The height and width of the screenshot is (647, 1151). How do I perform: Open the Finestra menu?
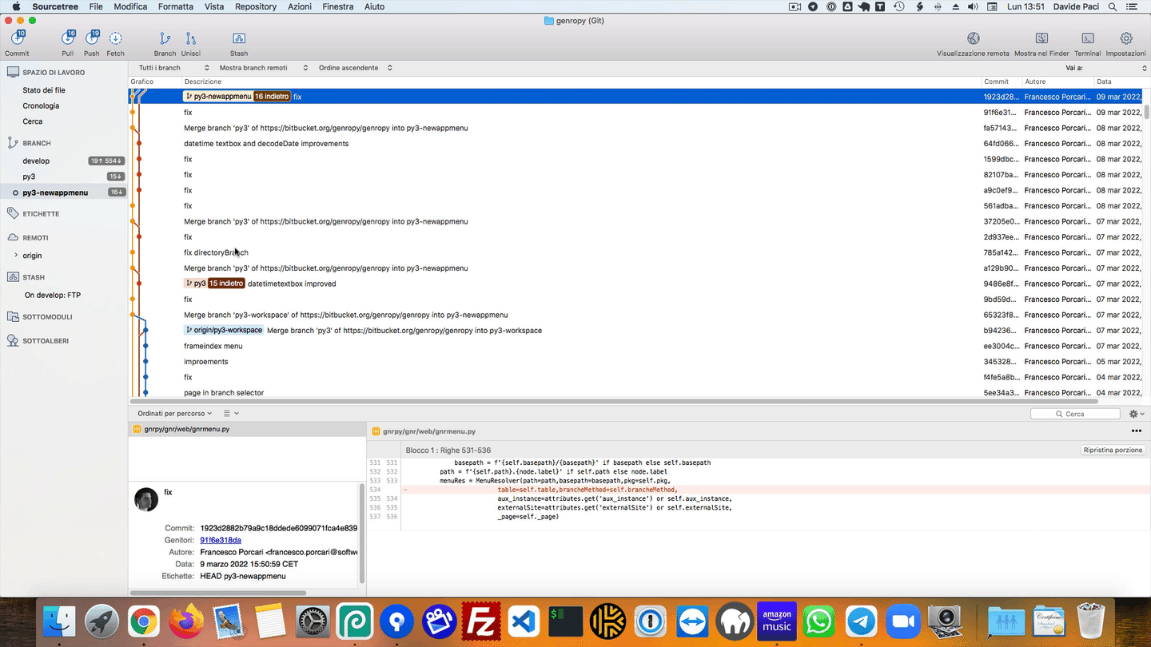[338, 6]
